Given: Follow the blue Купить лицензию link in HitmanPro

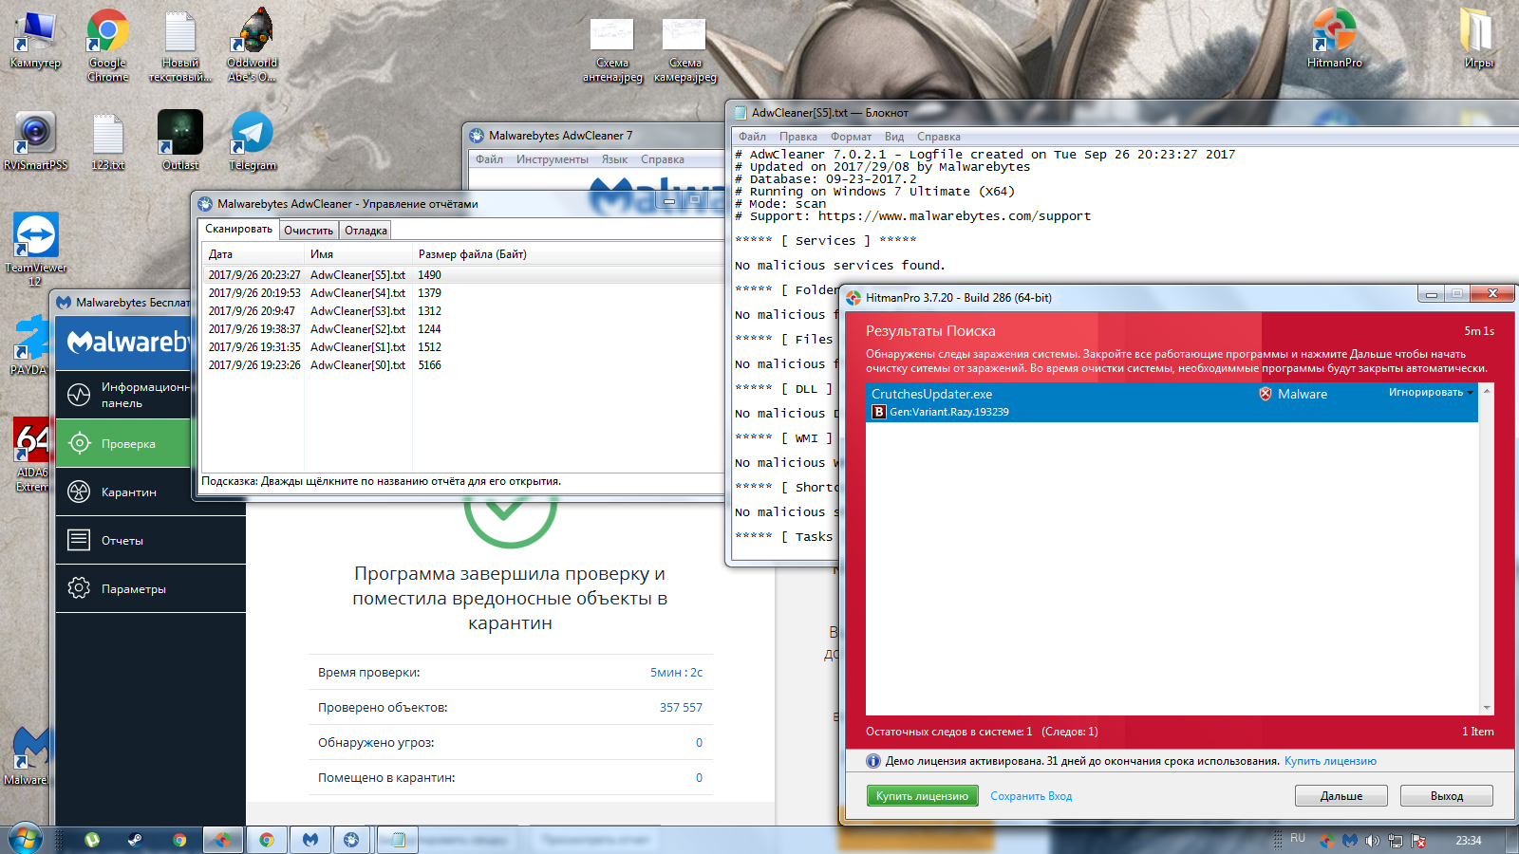Looking at the screenshot, I should pos(1330,761).
